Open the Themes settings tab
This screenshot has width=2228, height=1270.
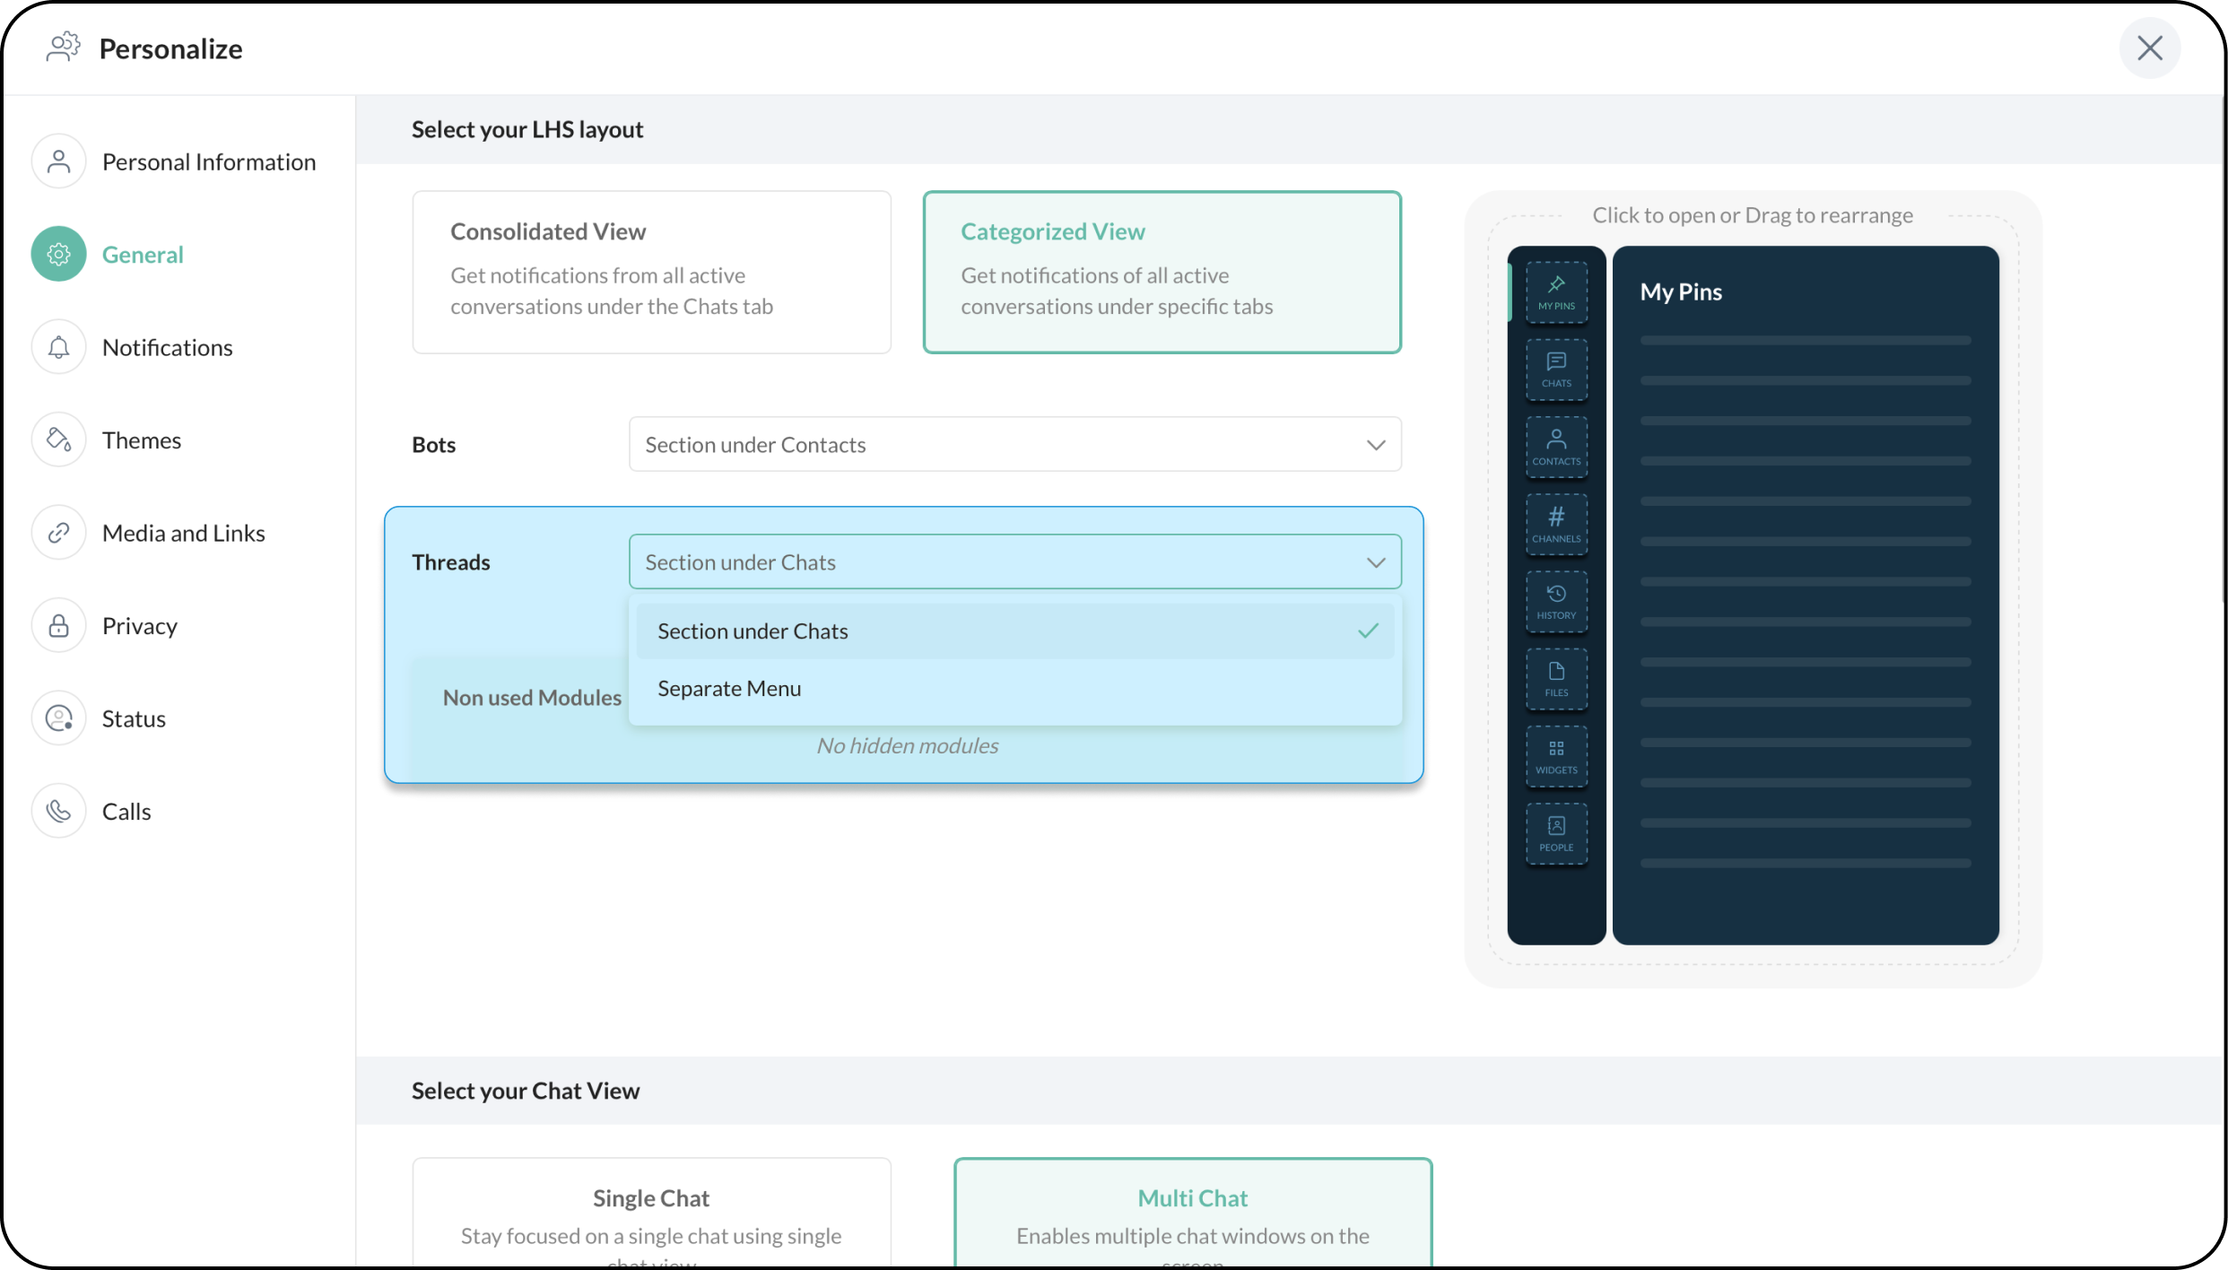coord(141,440)
